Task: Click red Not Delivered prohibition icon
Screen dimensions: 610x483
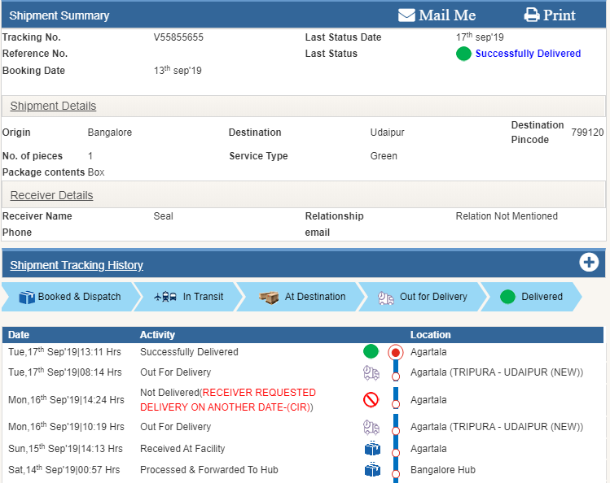Action: point(371,400)
